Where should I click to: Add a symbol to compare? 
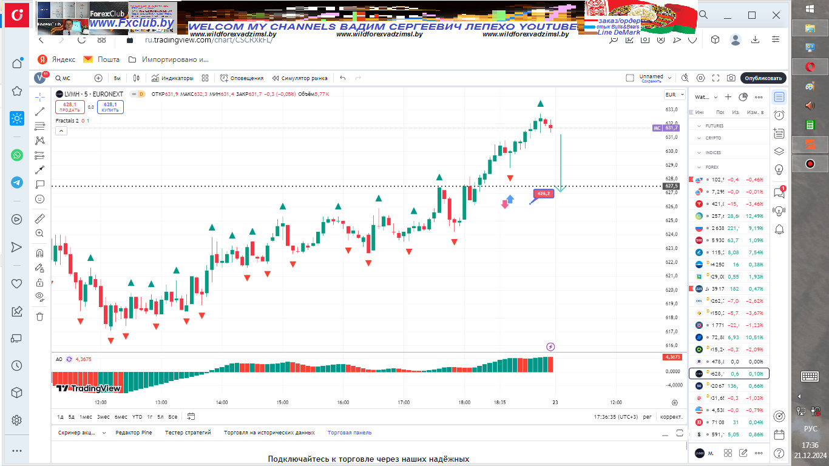point(98,78)
